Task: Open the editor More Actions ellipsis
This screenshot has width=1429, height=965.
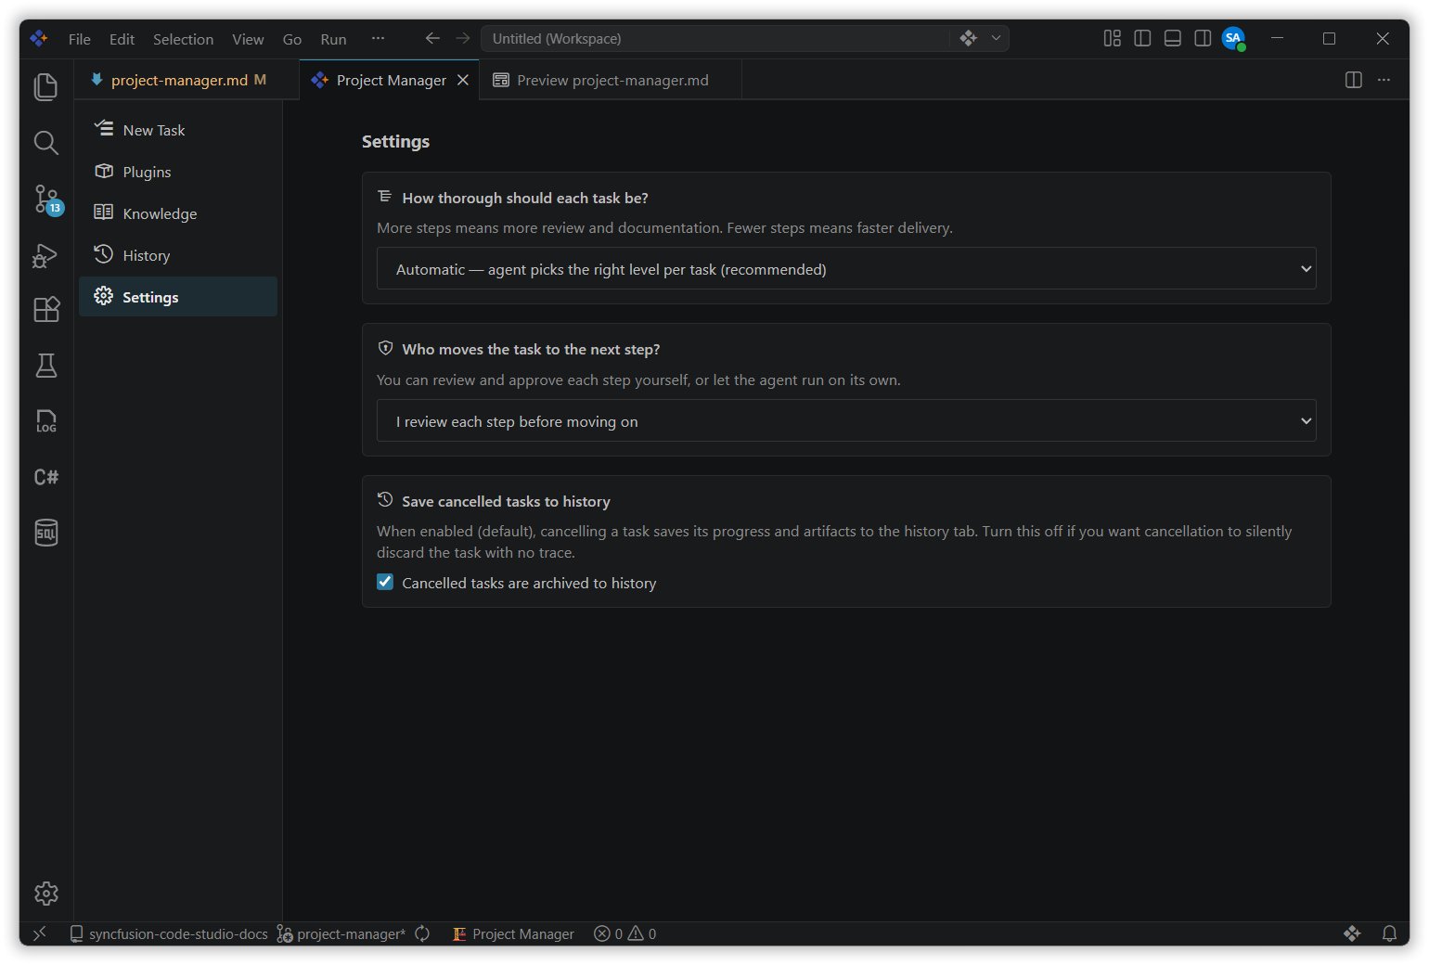Action: tap(1384, 80)
